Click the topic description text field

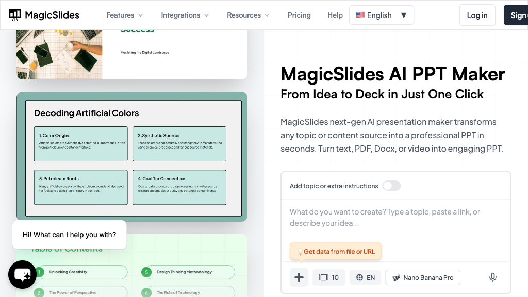pyautogui.click(x=395, y=218)
